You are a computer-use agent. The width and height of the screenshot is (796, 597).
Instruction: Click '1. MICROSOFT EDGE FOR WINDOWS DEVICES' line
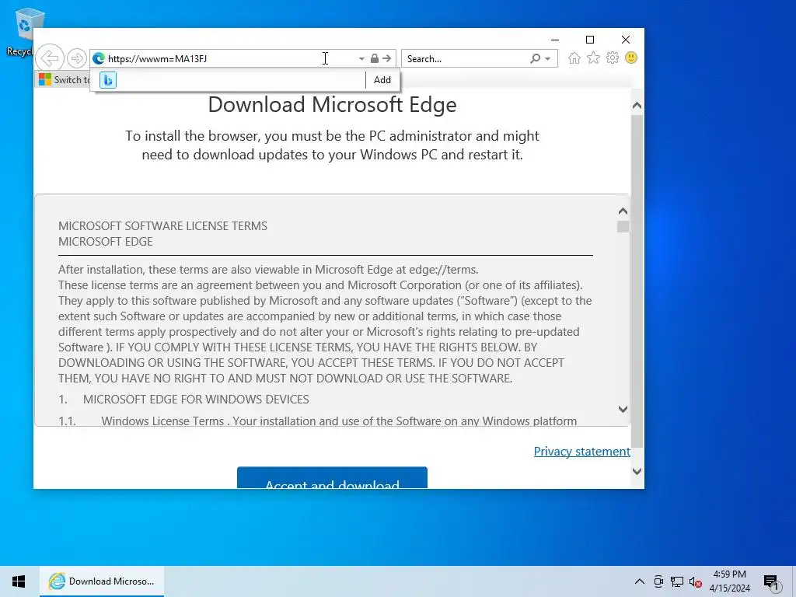point(183,399)
